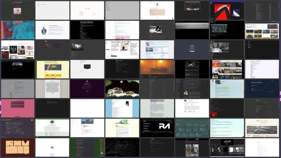Open the Lauro Mario de la Vallée page
The image size is (281, 158).
(122, 50)
